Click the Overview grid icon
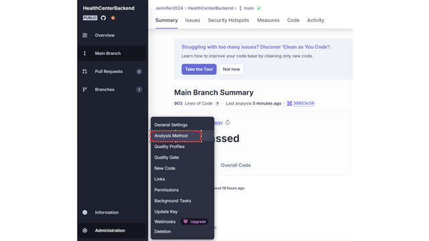Viewport: 429px width, 241px height. click(85, 35)
